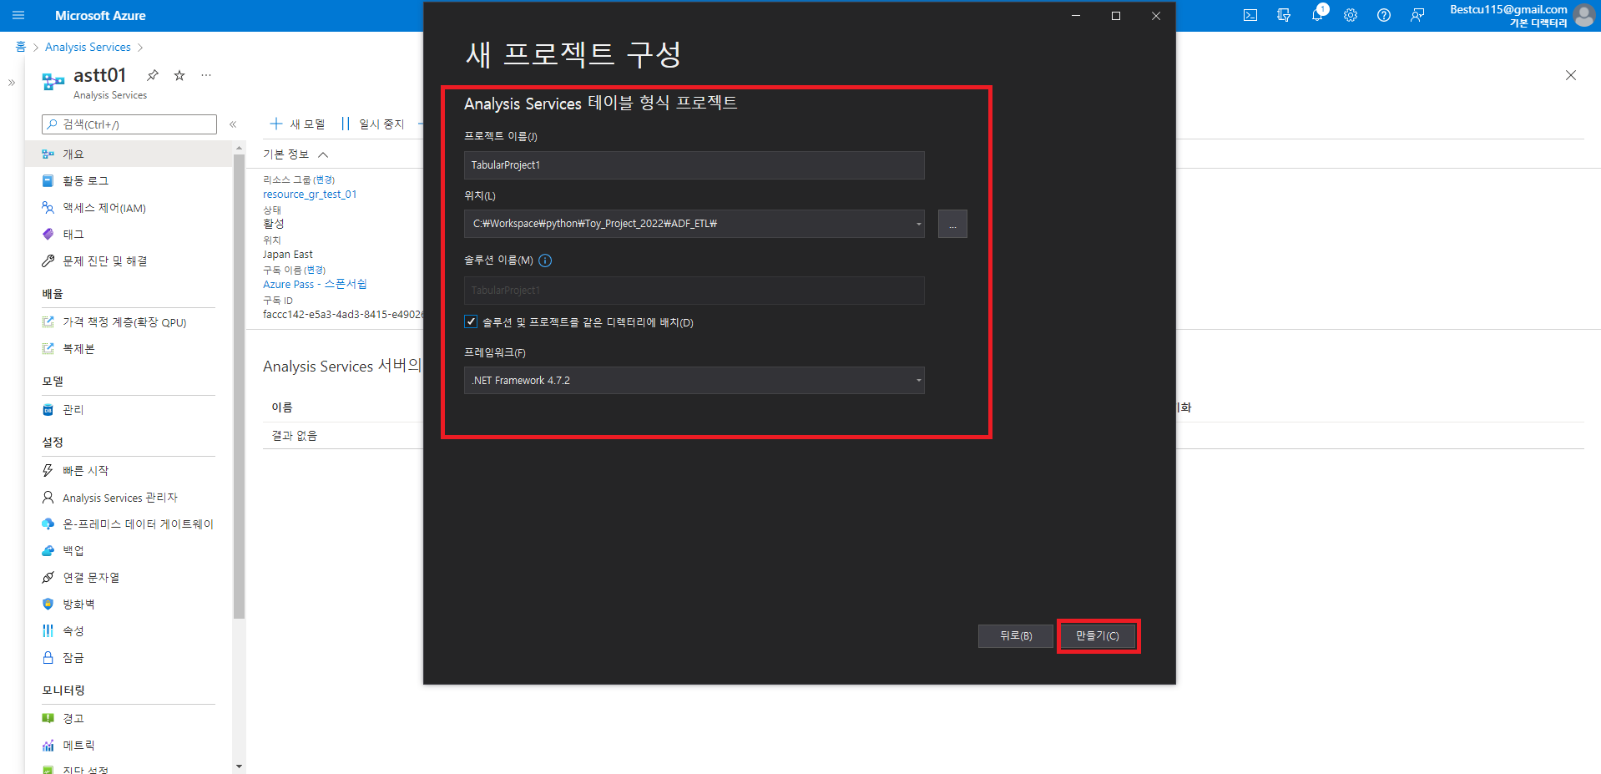Uncheck place solution and project in same directory

[471, 321]
